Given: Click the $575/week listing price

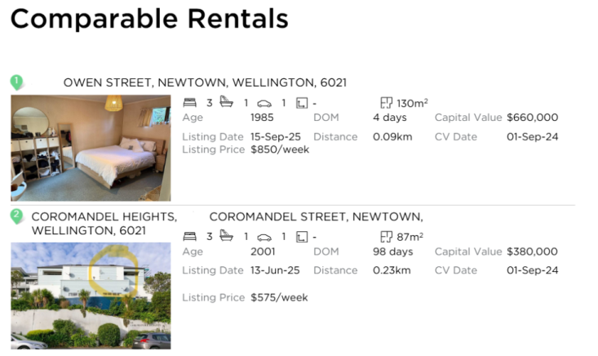Looking at the screenshot, I should click(x=279, y=297).
